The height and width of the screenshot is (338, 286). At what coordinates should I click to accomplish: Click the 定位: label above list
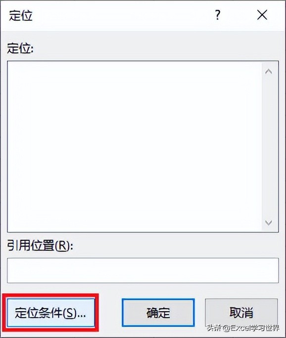(x=20, y=48)
